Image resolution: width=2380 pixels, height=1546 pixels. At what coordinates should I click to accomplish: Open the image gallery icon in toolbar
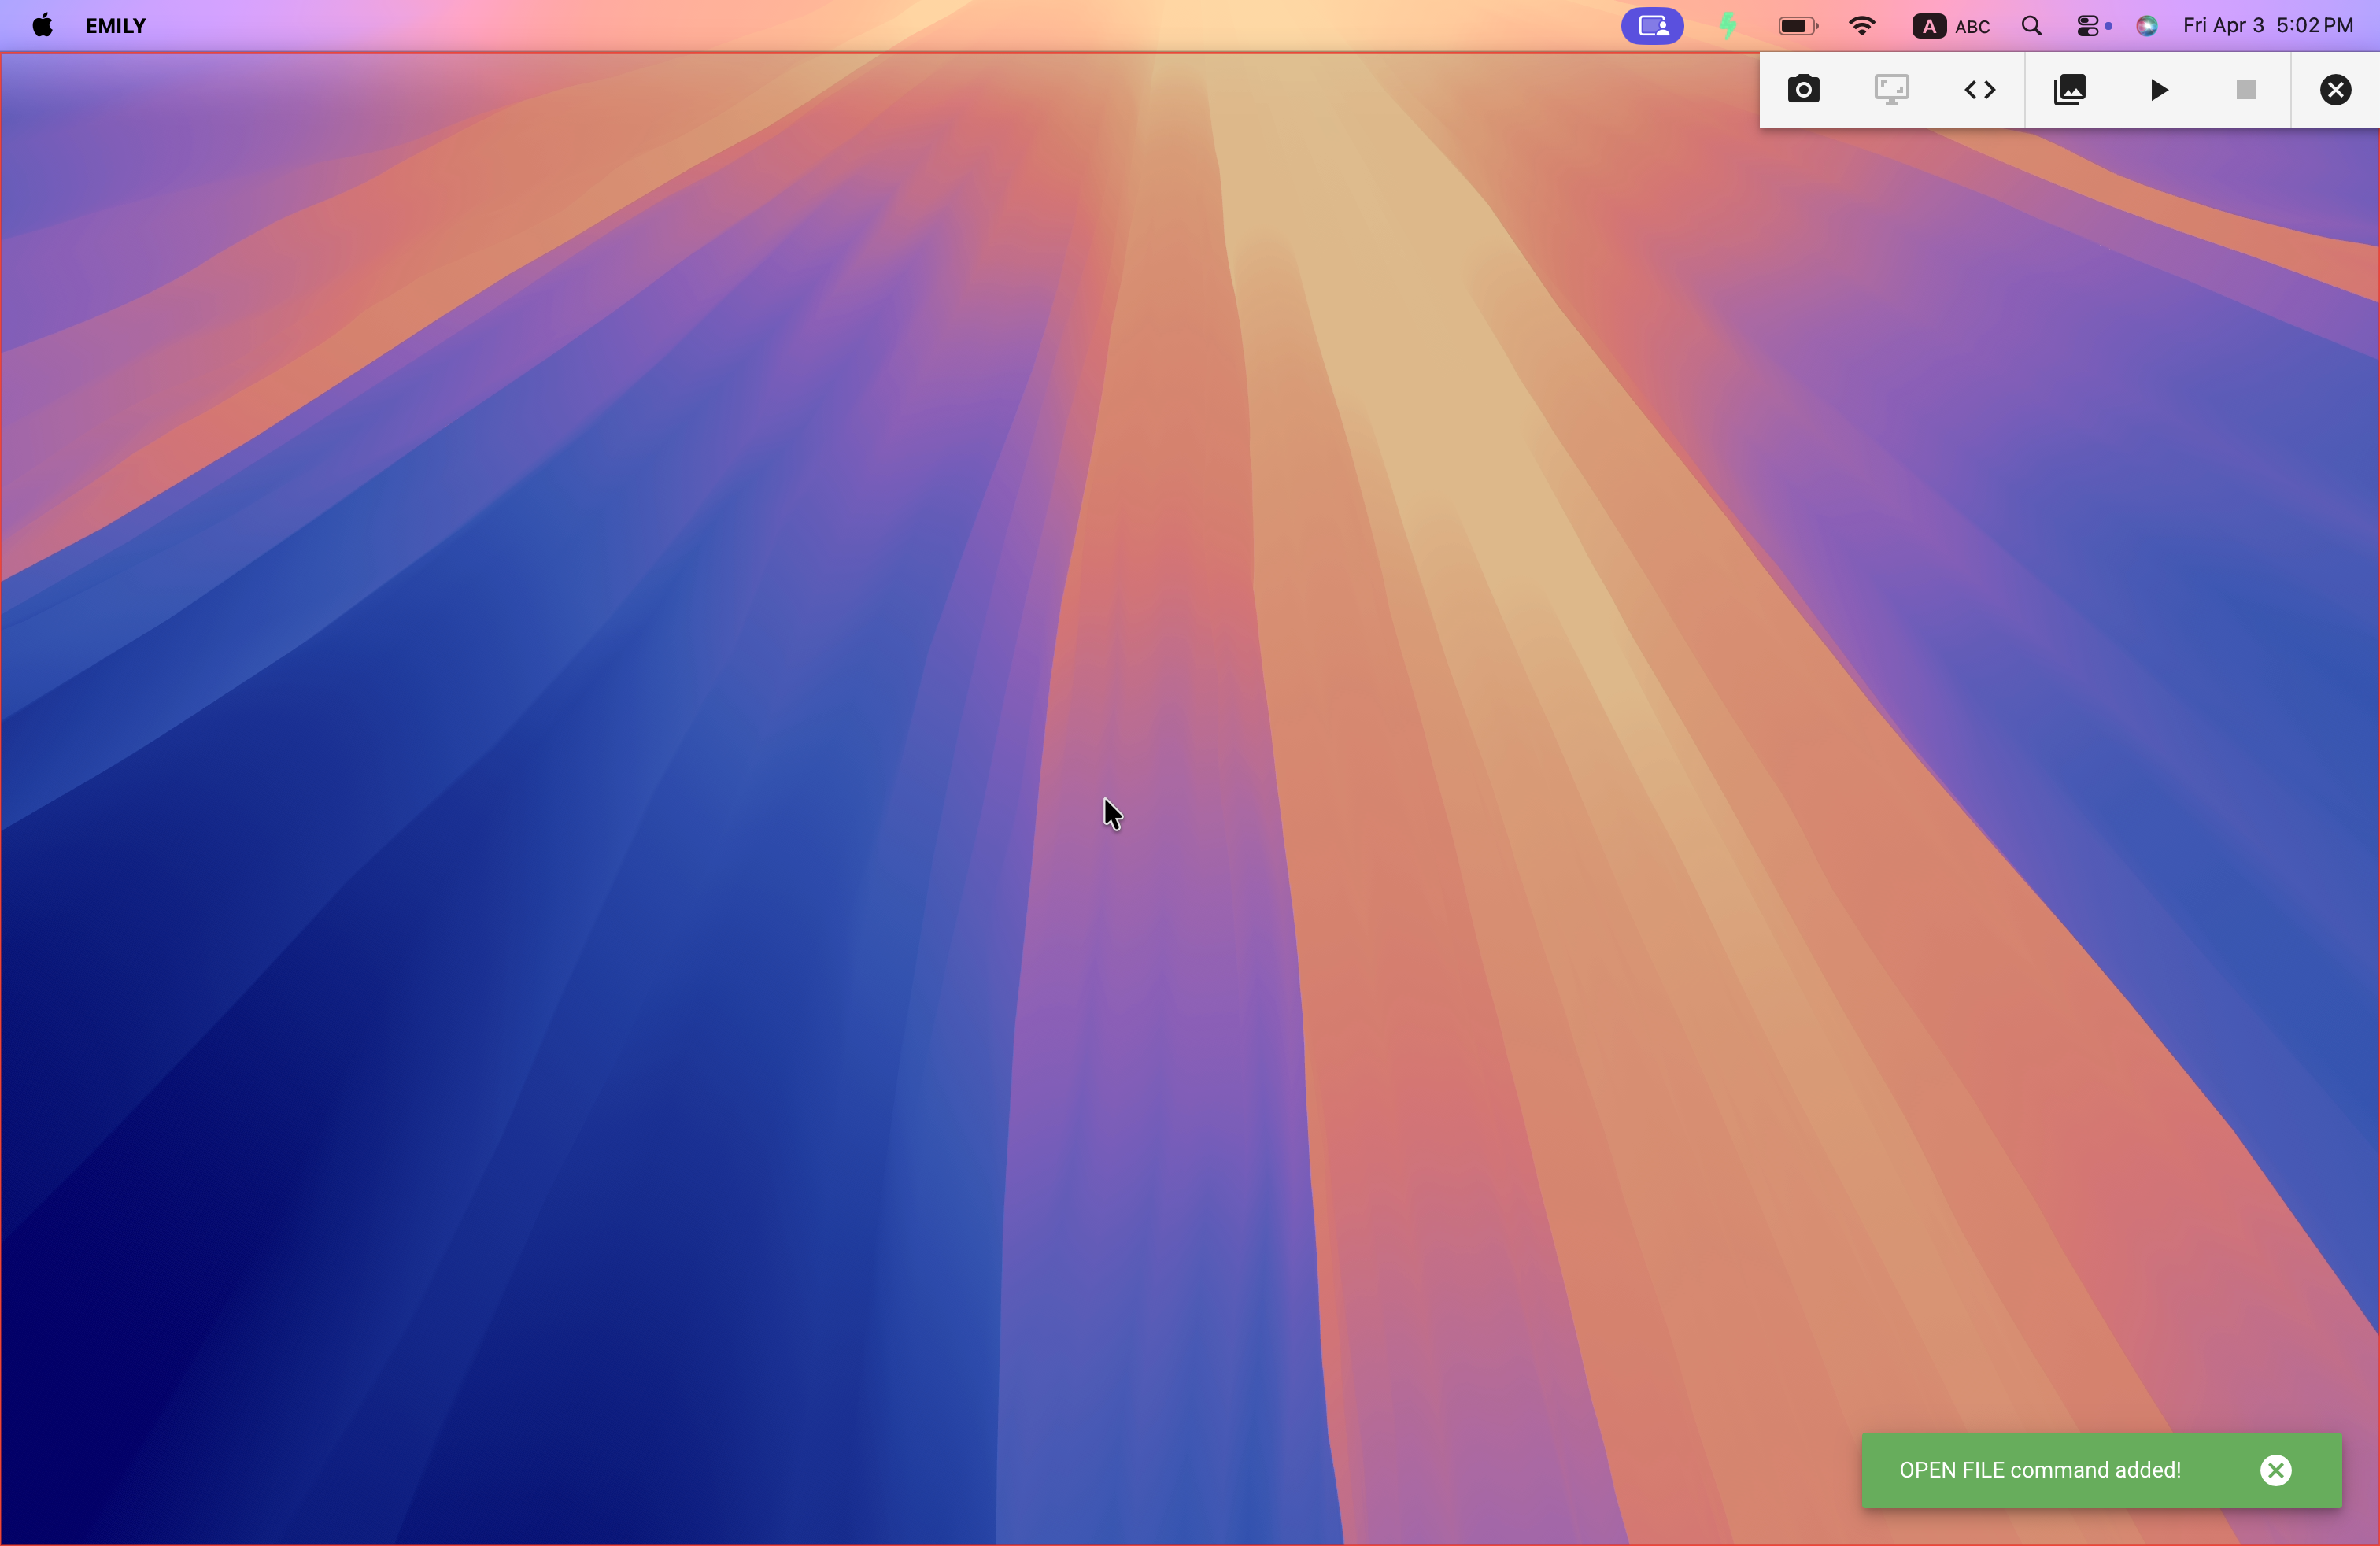[x=2069, y=90]
